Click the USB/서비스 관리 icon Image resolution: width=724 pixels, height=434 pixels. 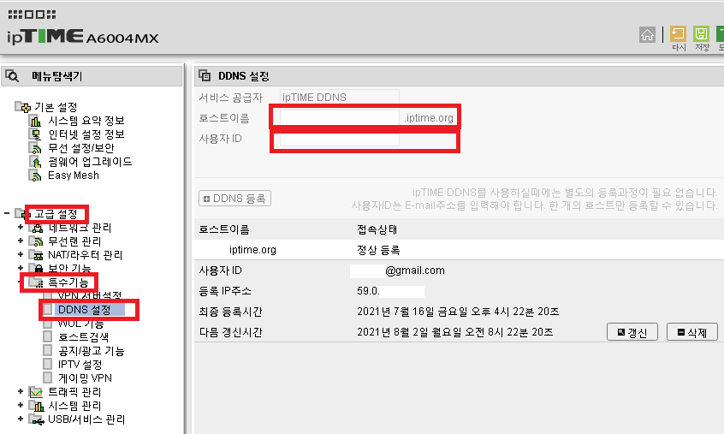click(x=36, y=419)
